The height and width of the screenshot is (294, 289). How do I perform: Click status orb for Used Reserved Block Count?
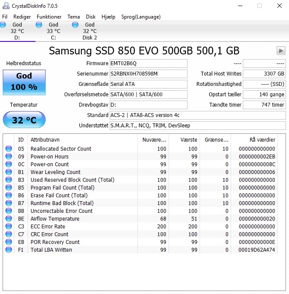(9, 180)
